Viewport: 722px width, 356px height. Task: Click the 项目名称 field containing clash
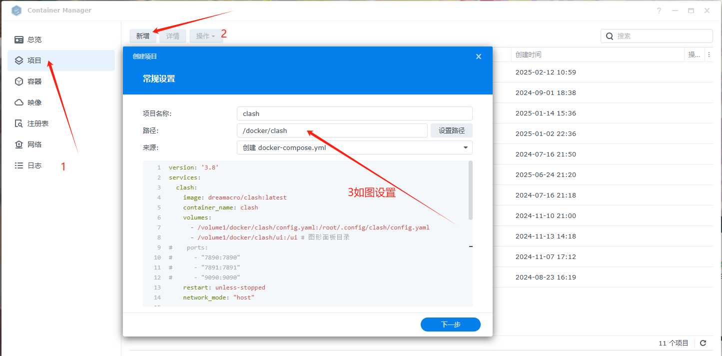coord(354,113)
